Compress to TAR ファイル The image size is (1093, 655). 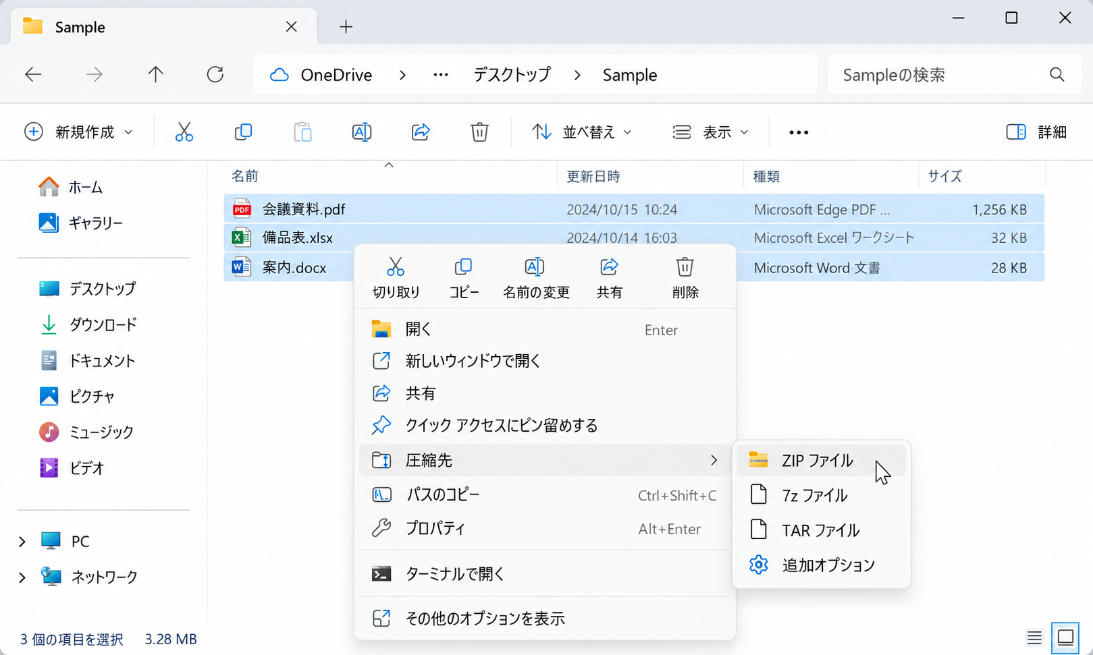(821, 530)
